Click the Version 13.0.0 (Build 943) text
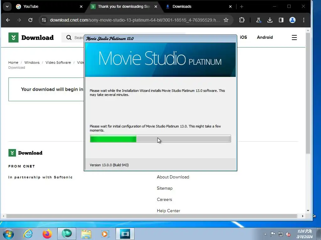 coord(109,165)
